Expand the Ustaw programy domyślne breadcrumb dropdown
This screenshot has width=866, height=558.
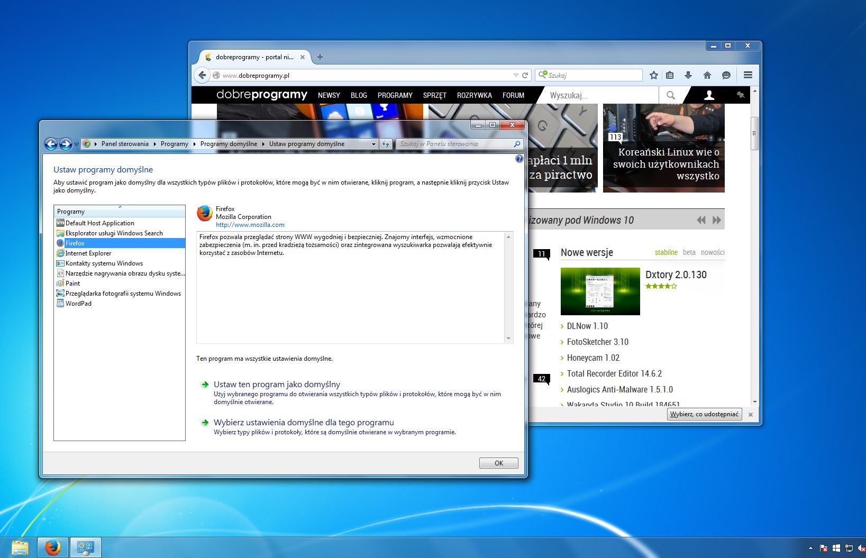(373, 143)
